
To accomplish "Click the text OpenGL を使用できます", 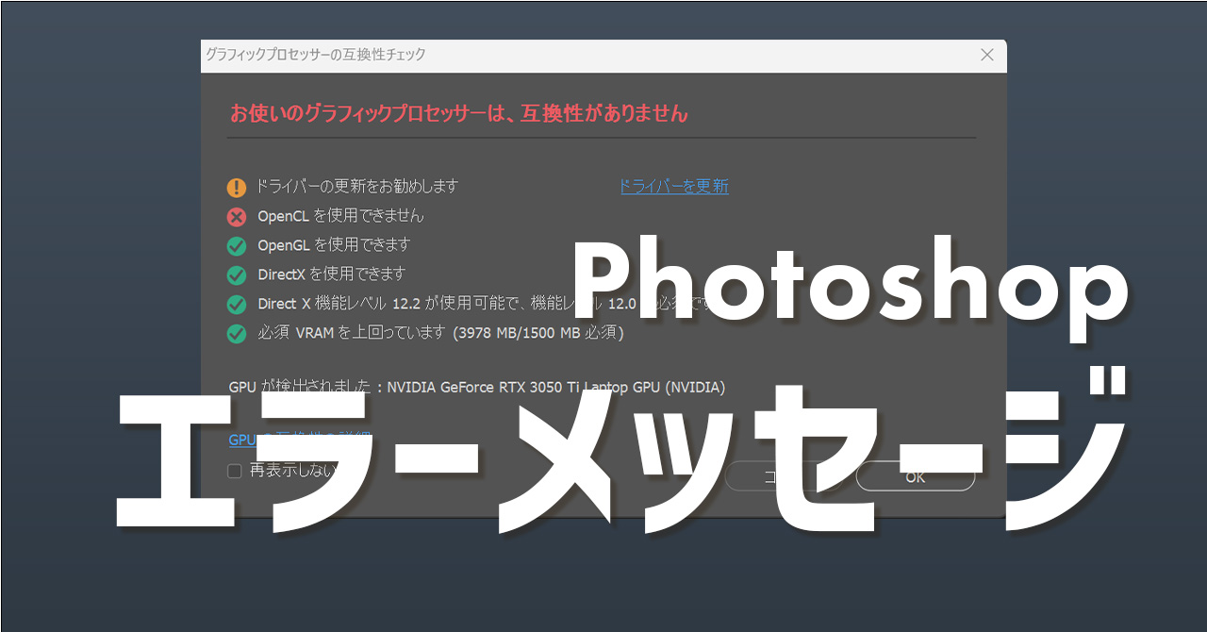I will 334,245.
